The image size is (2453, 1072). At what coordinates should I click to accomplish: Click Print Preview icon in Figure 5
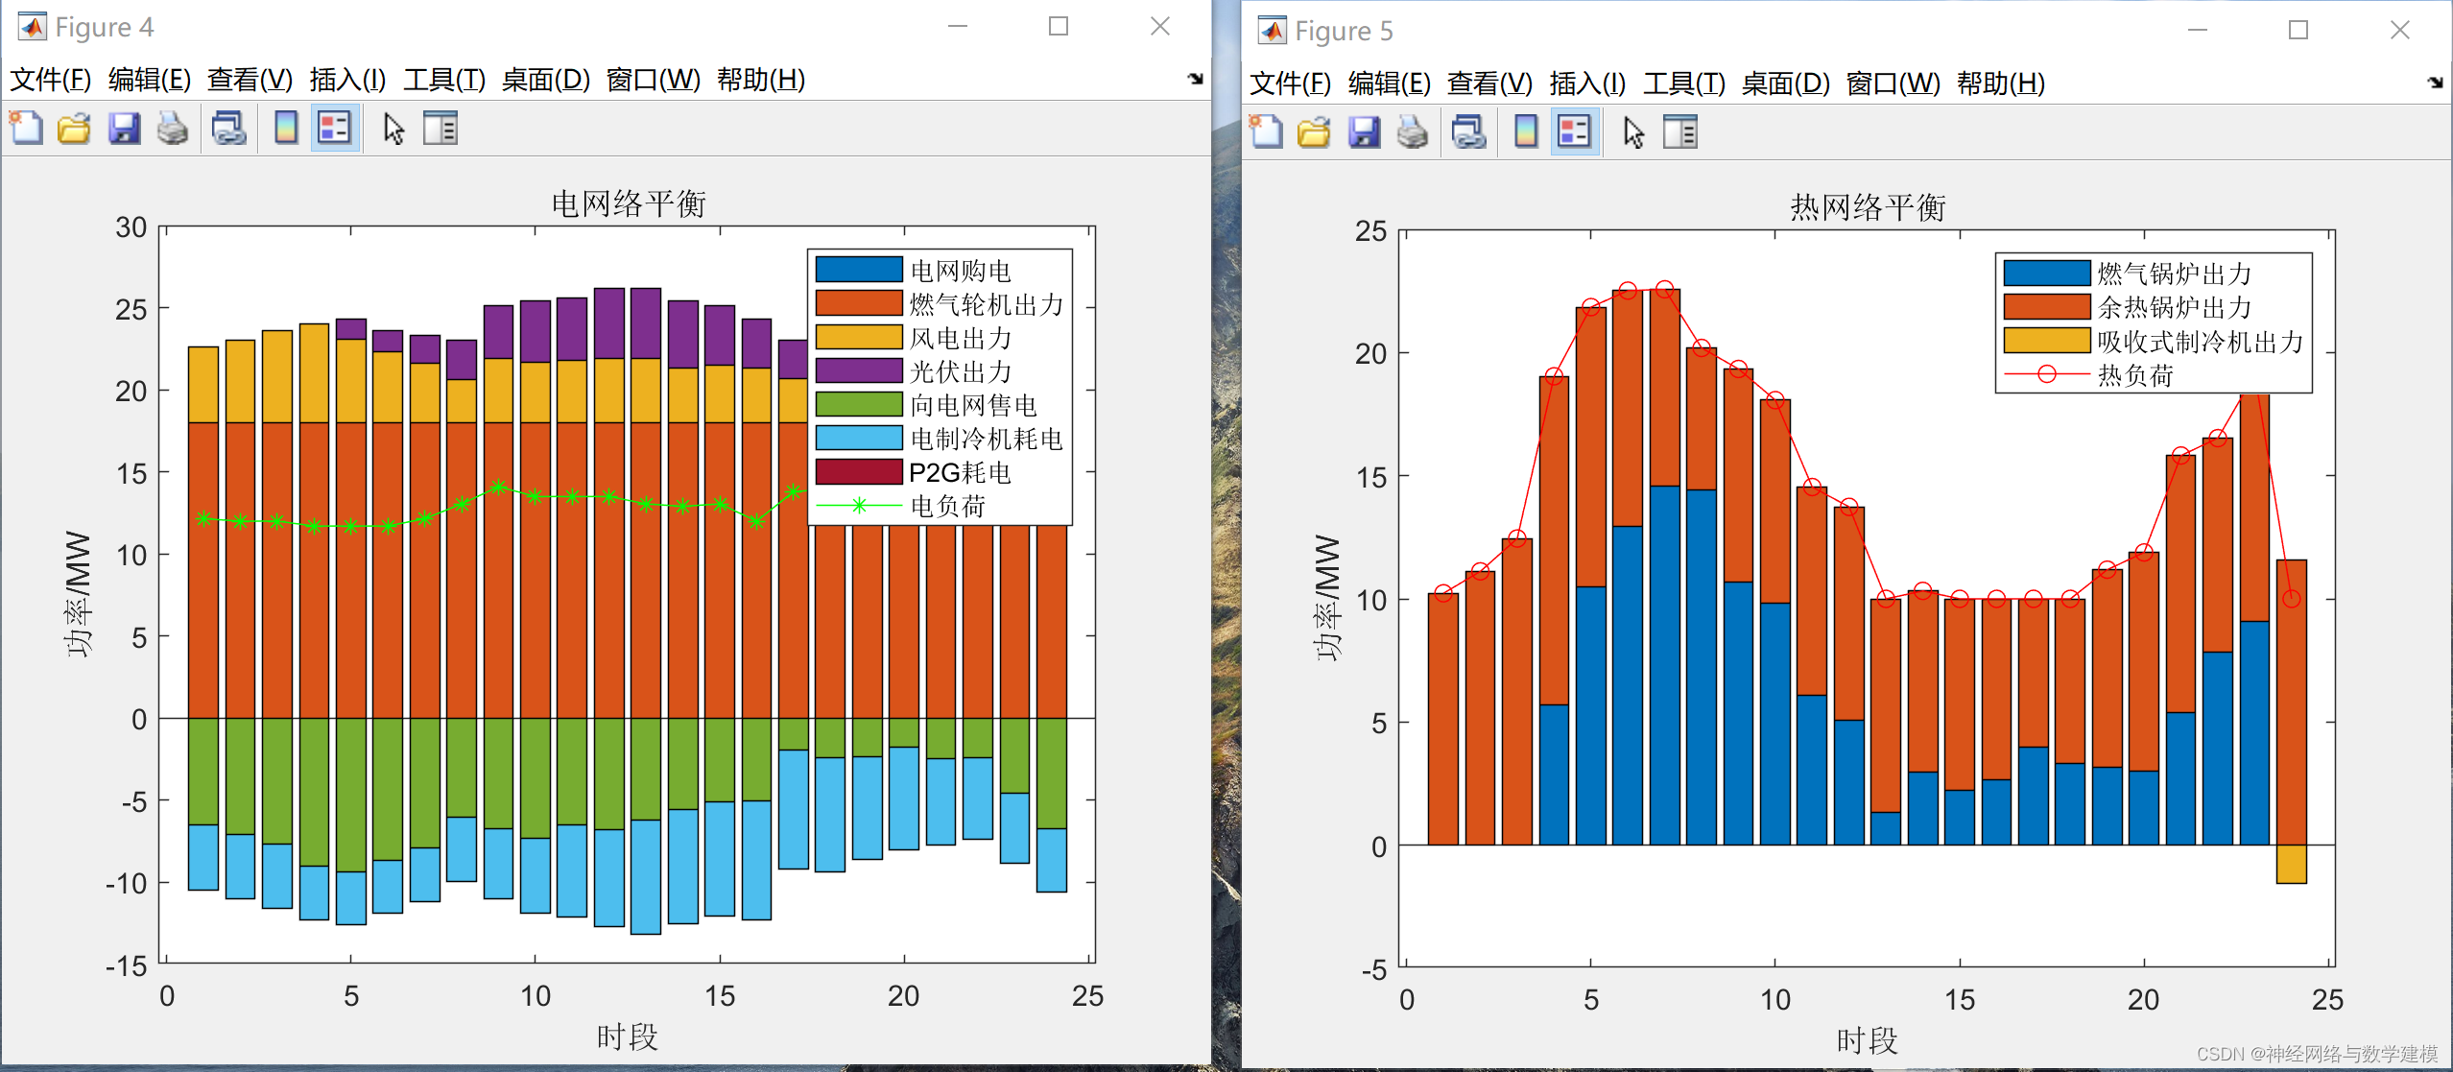(1468, 131)
